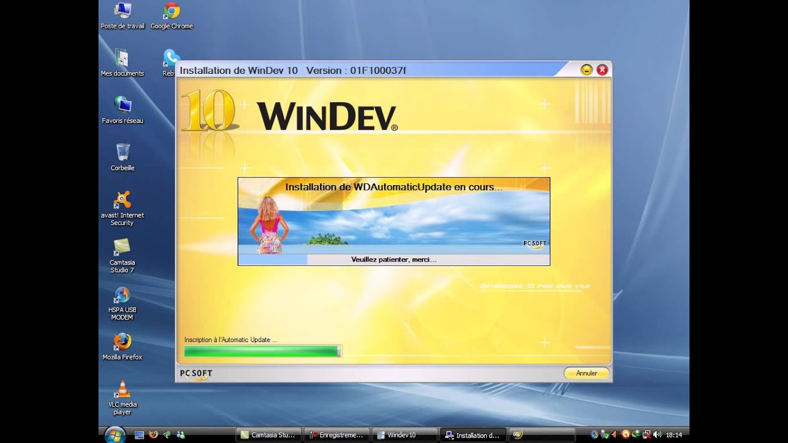Open Favoris réseau desktop icon
The image size is (788, 443).
pos(123,110)
